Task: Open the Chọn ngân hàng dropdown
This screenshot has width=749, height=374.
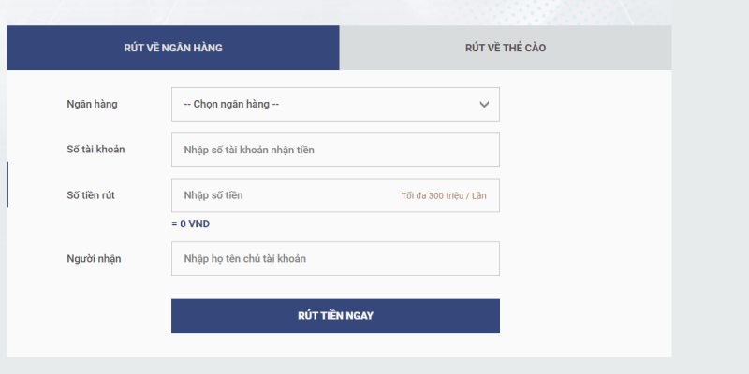Action: click(x=335, y=104)
